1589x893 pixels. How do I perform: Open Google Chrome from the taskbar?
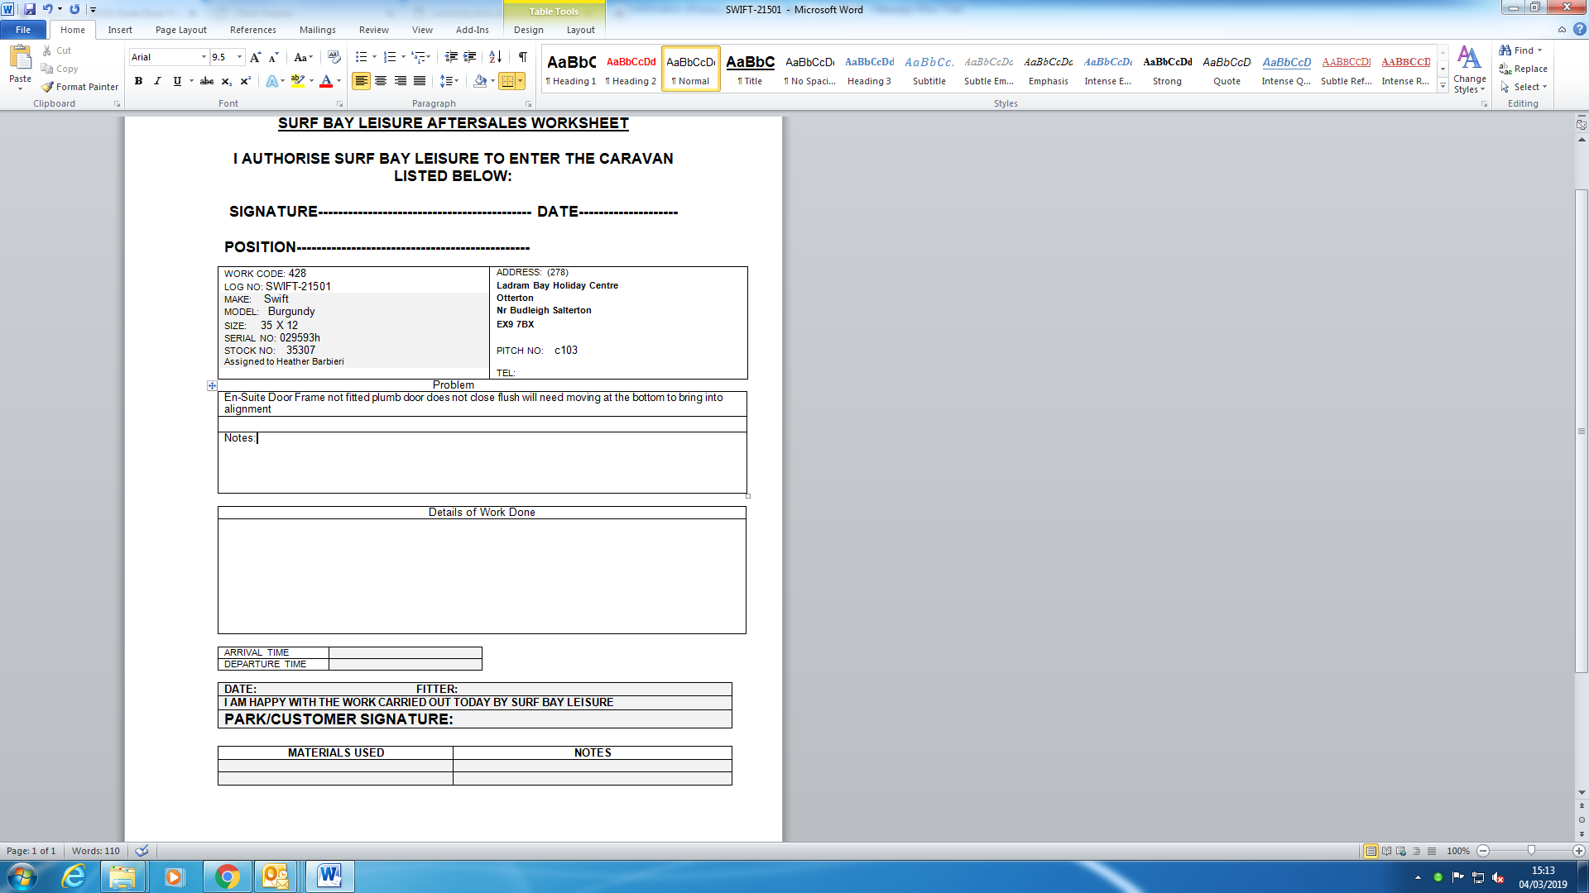(x=227, y=876)
